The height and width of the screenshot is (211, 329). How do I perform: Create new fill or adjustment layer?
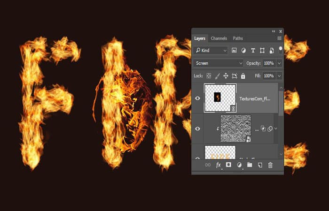coord(239,165)
